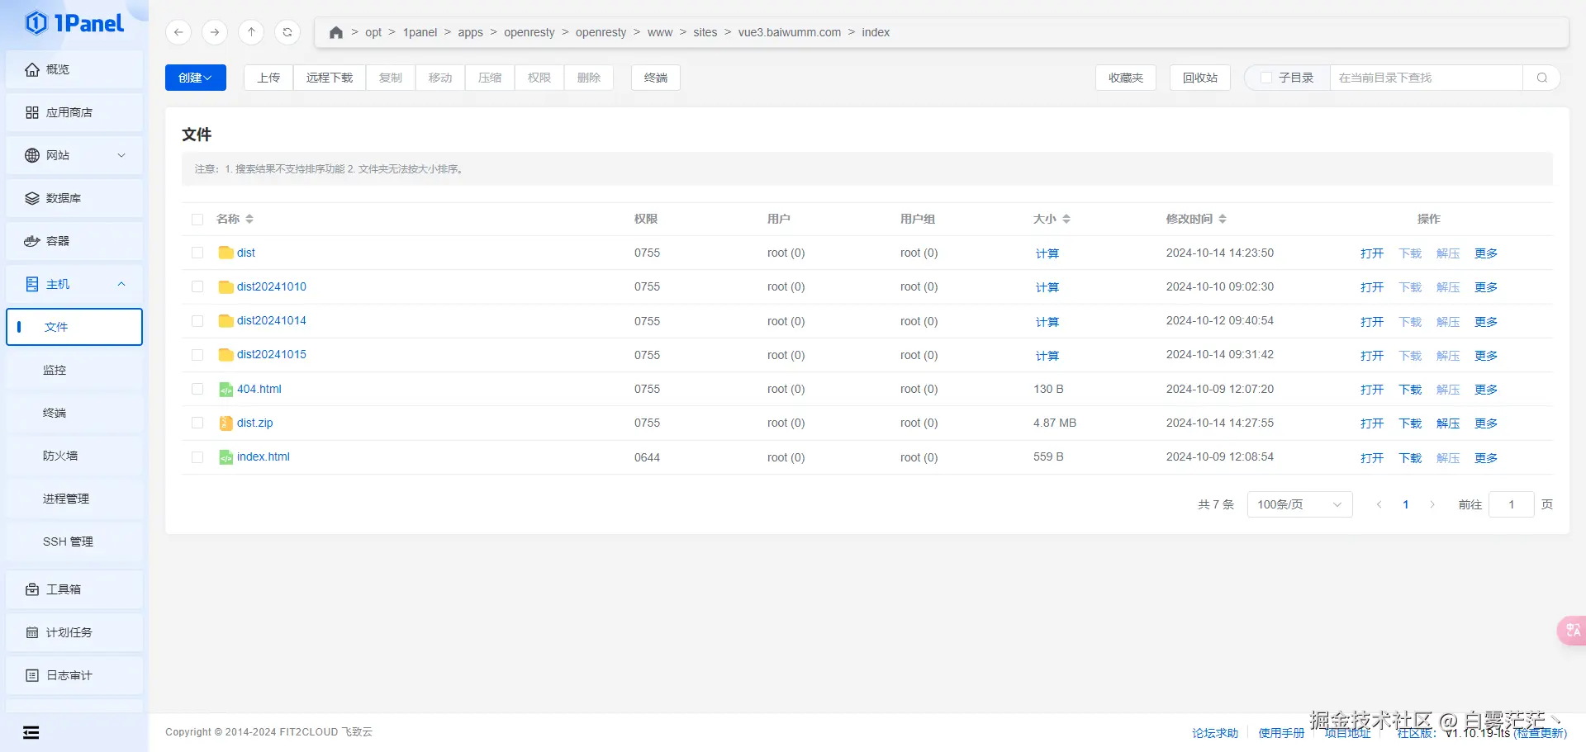The width and height of the screenshot is (1586, 752).
Task: Open 更多 menu for index.html
Action: pyautogui.click(x=1486, y=458)
